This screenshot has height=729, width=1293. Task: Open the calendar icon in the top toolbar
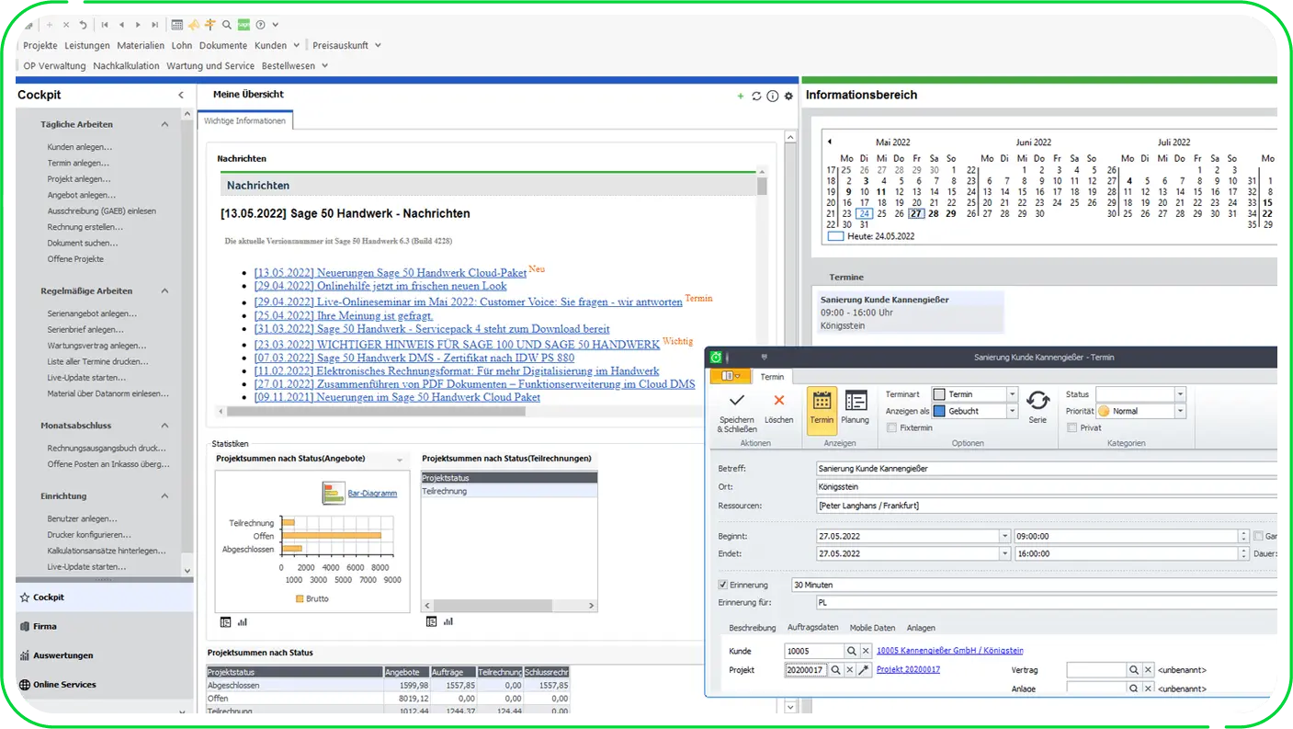point(176,25)
